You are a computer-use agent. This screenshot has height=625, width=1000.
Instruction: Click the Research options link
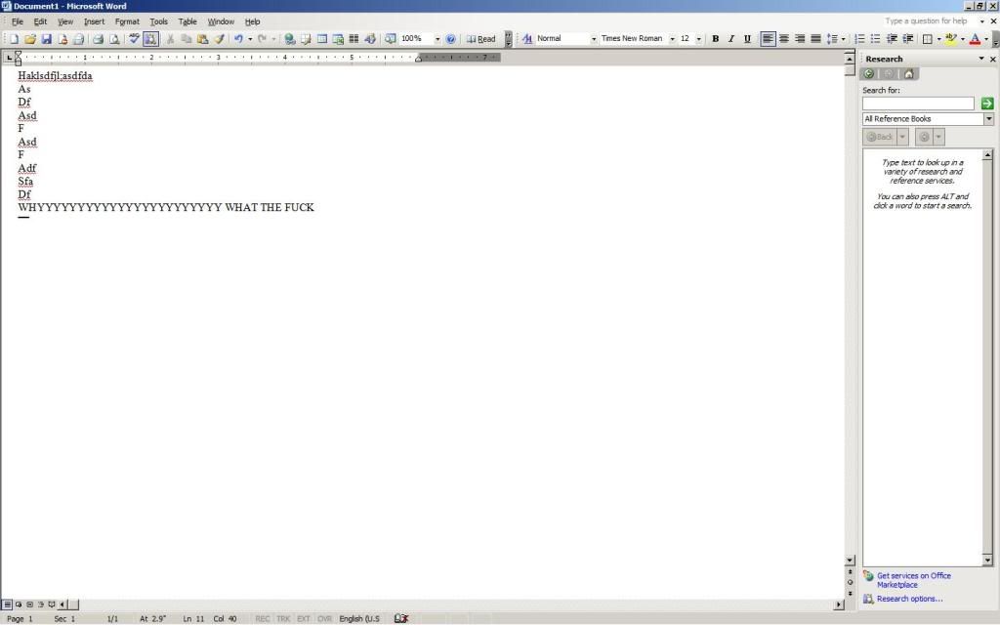909,599
